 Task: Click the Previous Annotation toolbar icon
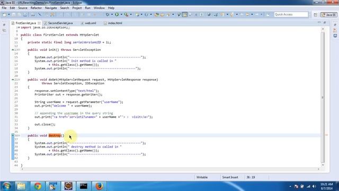tap(232, 14)
